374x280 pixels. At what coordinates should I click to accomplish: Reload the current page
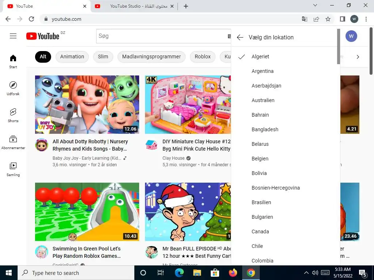click(31, 19)
